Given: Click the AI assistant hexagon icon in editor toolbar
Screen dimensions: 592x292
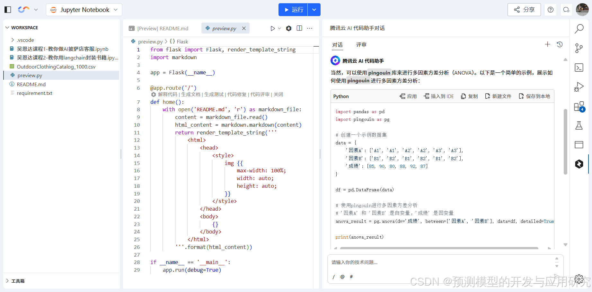Looking at the screenshot, I should 289,28.
